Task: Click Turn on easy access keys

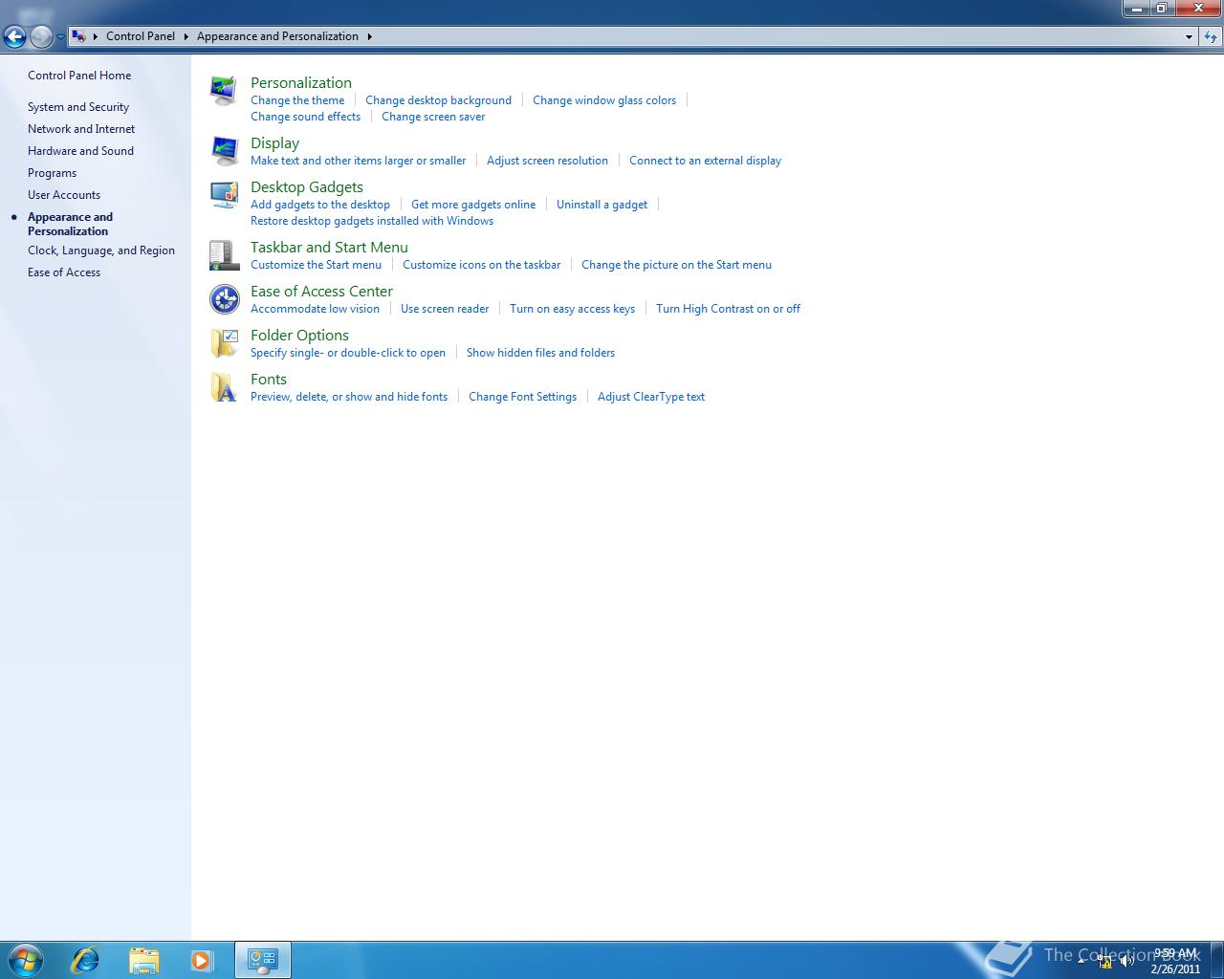Action: pos(572,309)
